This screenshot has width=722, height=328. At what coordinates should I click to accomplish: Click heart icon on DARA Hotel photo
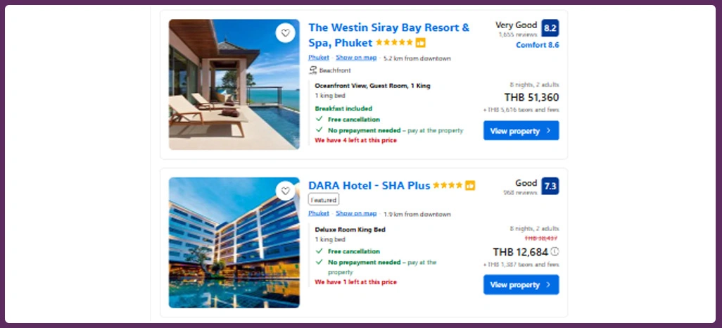(285, 191)
